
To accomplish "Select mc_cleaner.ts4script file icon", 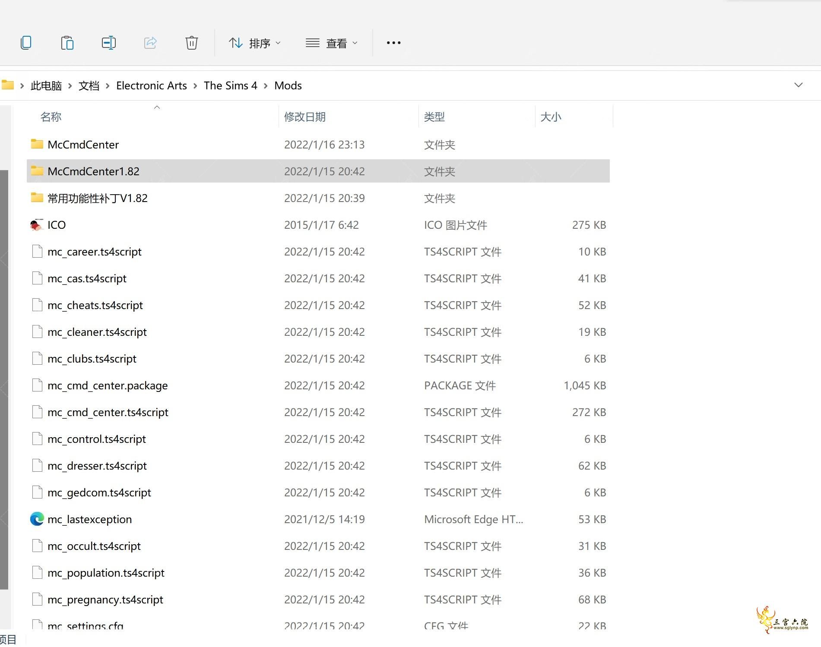I will 37,331.
